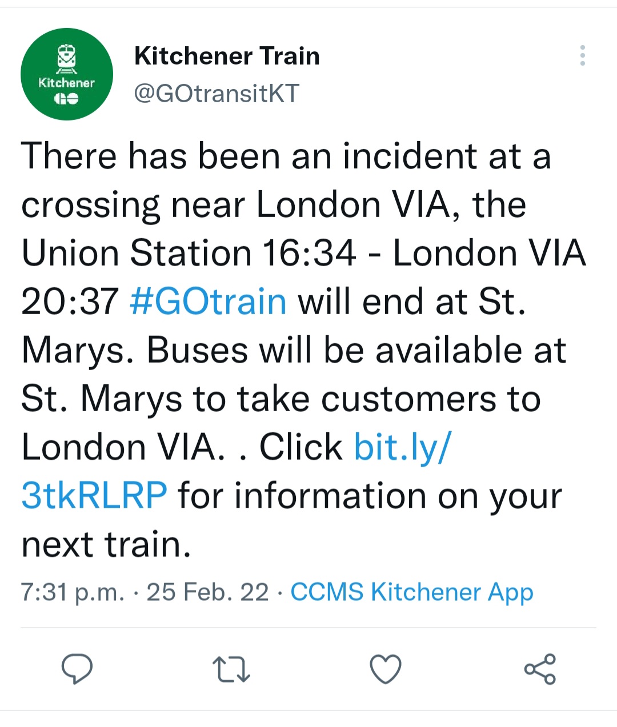Open the #GOtrain hashtag
The image size is (617, 727).
(x=208, y=302)
